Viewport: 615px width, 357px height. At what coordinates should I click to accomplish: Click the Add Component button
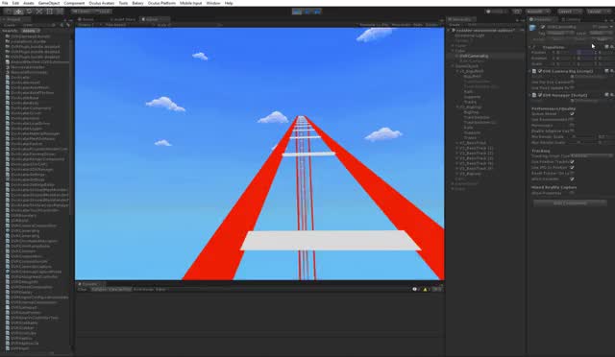570,203
